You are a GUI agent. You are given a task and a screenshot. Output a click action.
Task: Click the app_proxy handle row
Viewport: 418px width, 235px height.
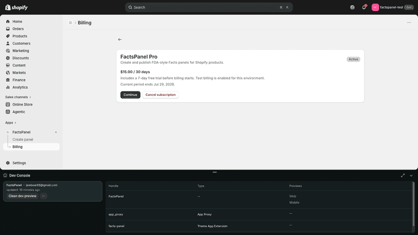tap(258, 214)
